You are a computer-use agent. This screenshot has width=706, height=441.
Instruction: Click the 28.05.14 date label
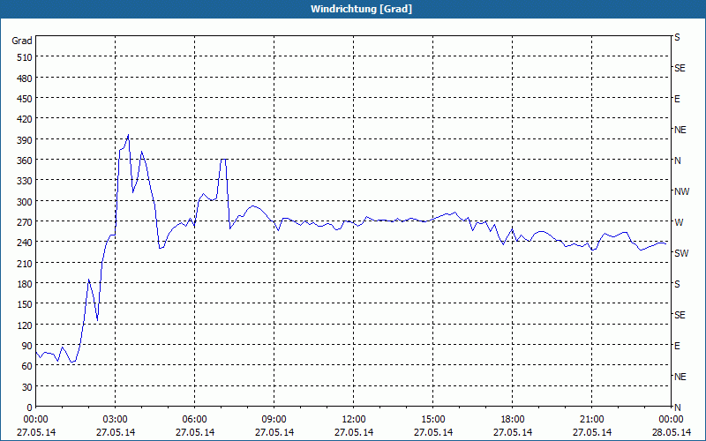pyautogui.click(x=671, y=432)
